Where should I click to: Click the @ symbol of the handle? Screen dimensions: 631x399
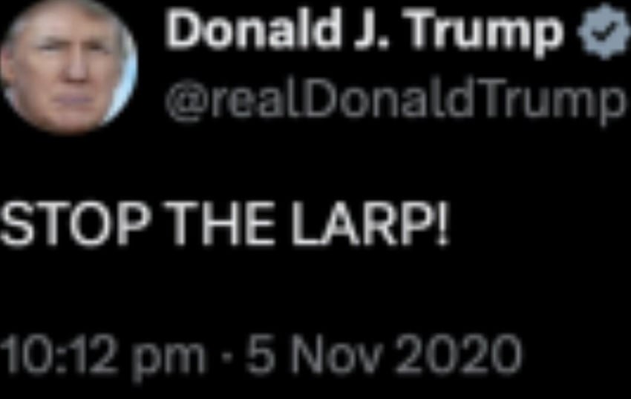[186, 104]
